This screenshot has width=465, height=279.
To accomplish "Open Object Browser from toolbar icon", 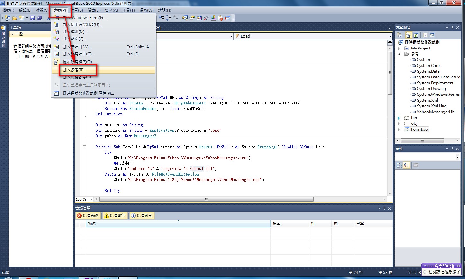I will click(199, 18).
